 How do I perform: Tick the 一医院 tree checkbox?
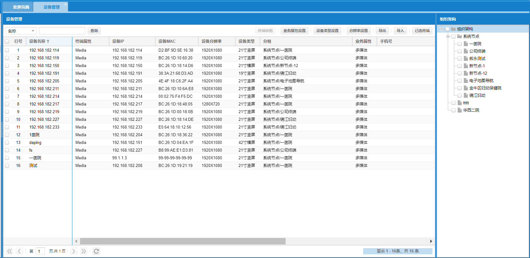pos(460,44)
